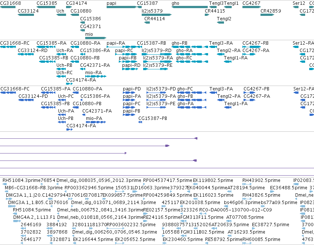The image size is (314, 245).
Task: Click the papi-RC transcript label
Action: click(x=124, y=51)
